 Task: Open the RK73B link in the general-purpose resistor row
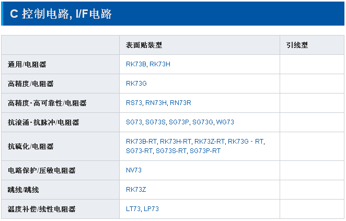coord(136,64)
